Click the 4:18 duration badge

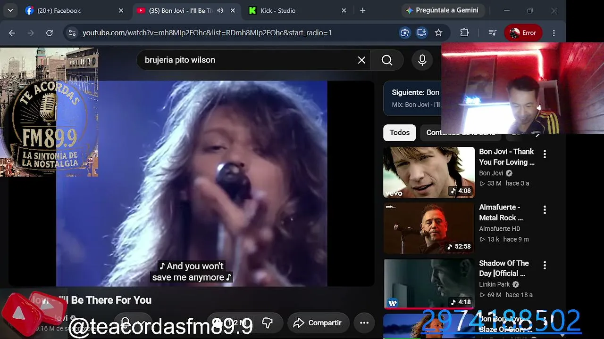461,302
